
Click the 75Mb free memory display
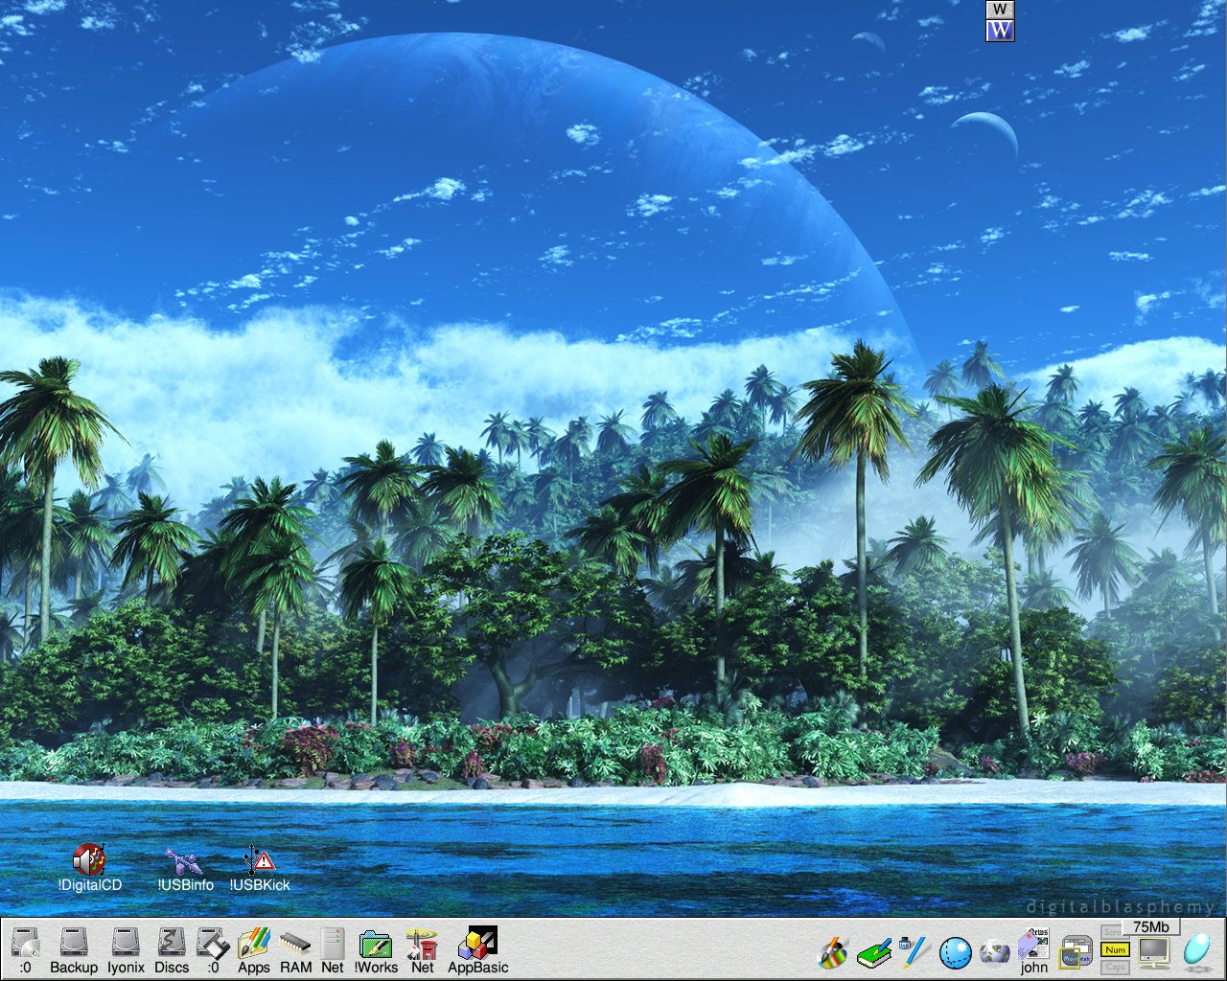pos(1150,926)
